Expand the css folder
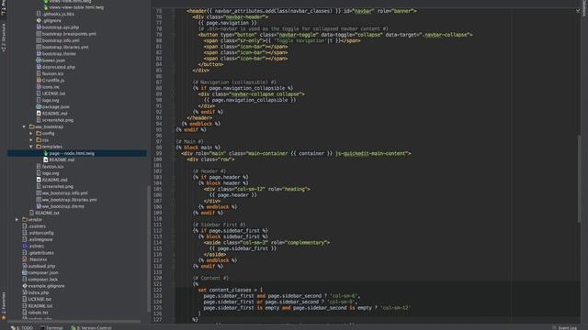This screenshot has height=330, width=588. 31,140
